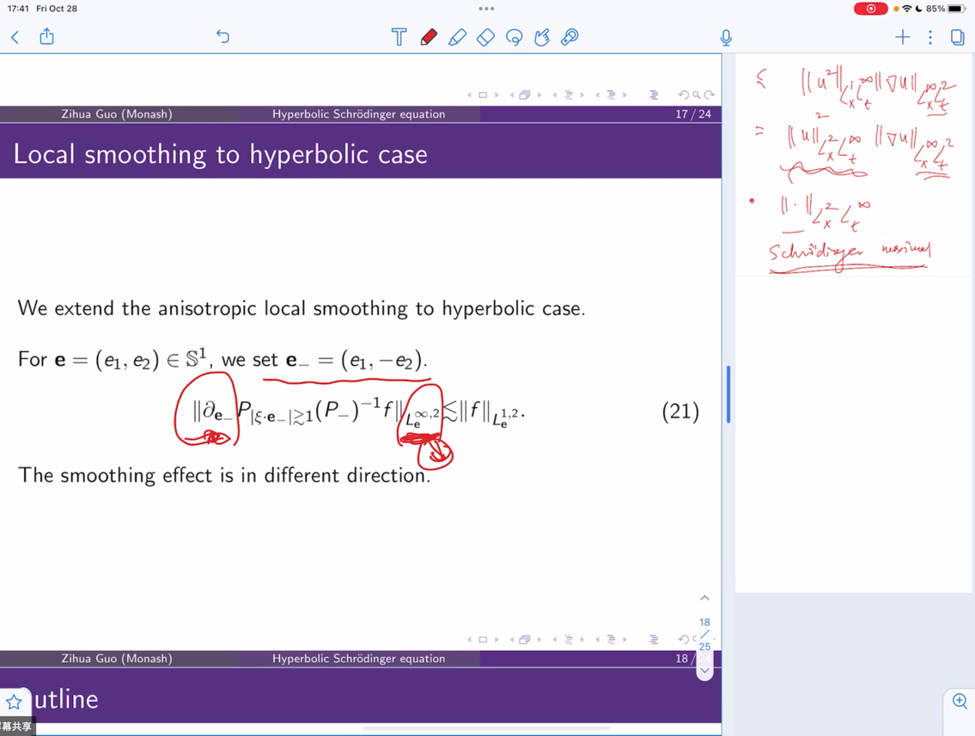975x736 pixels.
Task: Select the Eraser tool
Action: (x=485, y=37)
